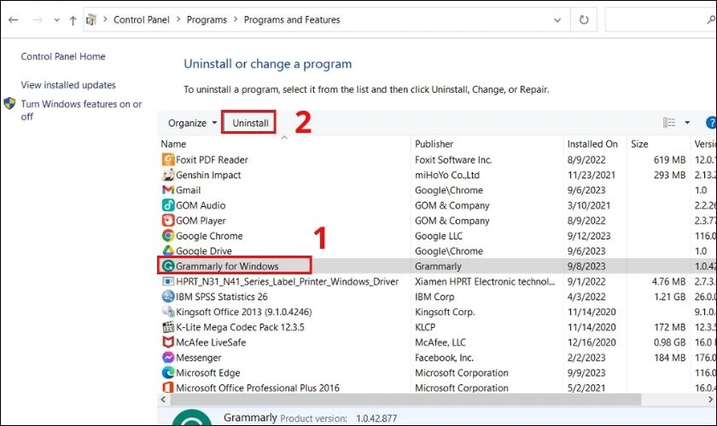Click the Google Drive triangle icon
The width and height of the screenshot is (717, 426).
click(168, 250)
